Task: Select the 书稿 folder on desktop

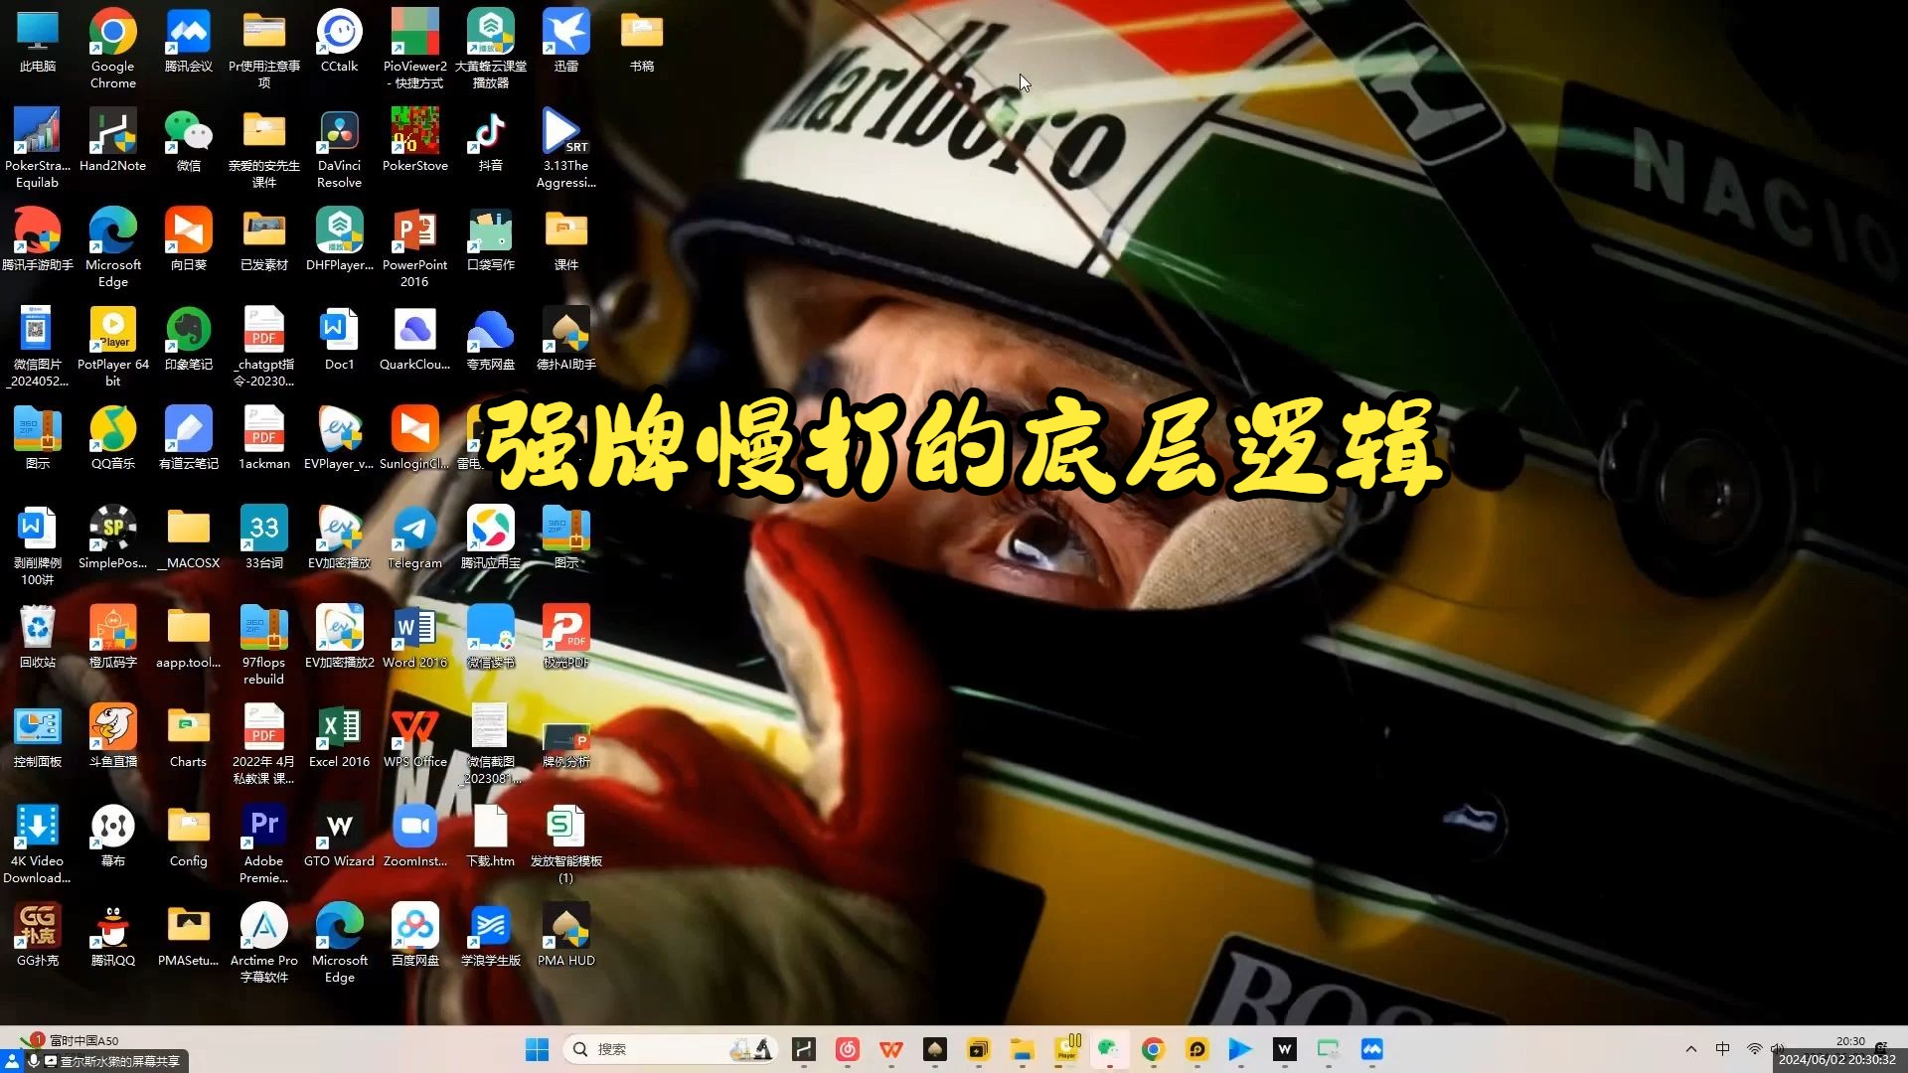Action: (641, 42)
